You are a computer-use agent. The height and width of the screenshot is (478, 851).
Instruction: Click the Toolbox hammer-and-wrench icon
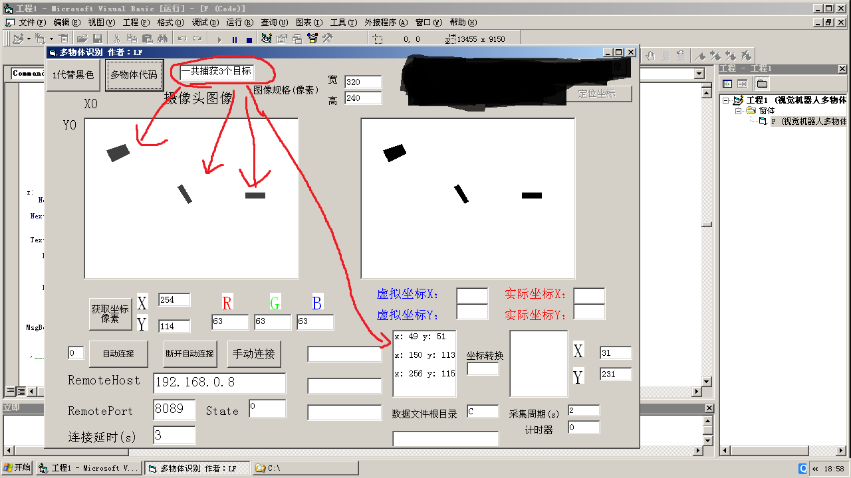click(x=327, y=39)
